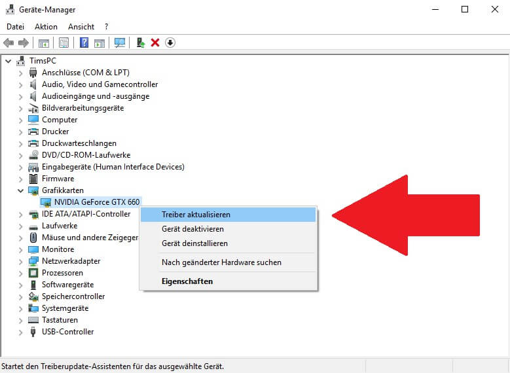Viewport: 510px width, 373px height.
Task: Scan for hardware changes monitor icon
Action: click(120, 43)
